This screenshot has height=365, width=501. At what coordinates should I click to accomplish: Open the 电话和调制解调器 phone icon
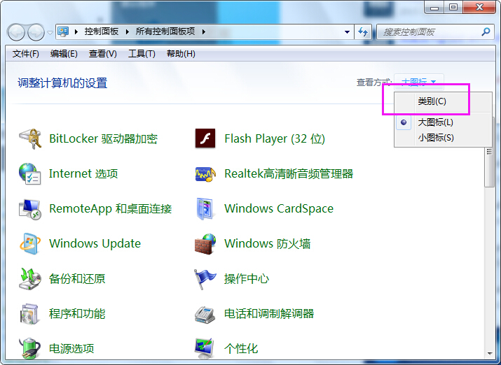[205, 315]
